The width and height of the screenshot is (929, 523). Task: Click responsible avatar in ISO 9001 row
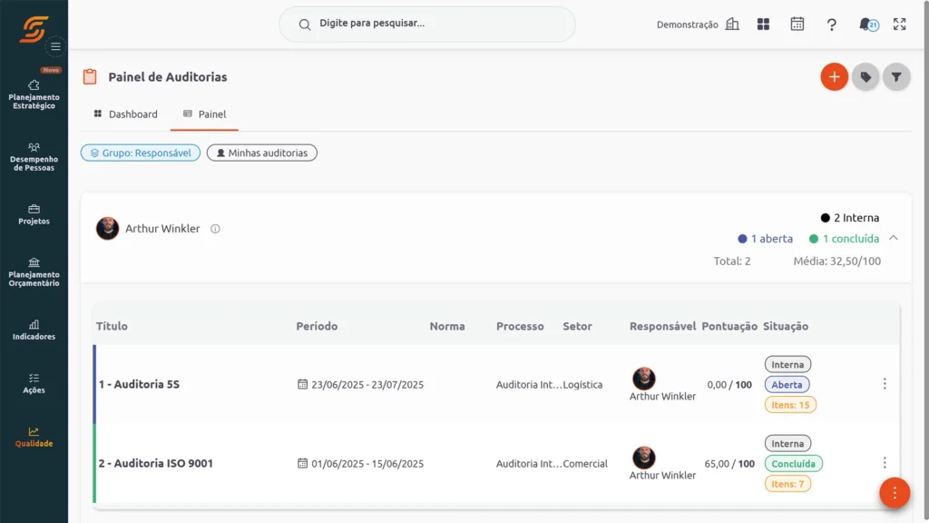(643, 458)
